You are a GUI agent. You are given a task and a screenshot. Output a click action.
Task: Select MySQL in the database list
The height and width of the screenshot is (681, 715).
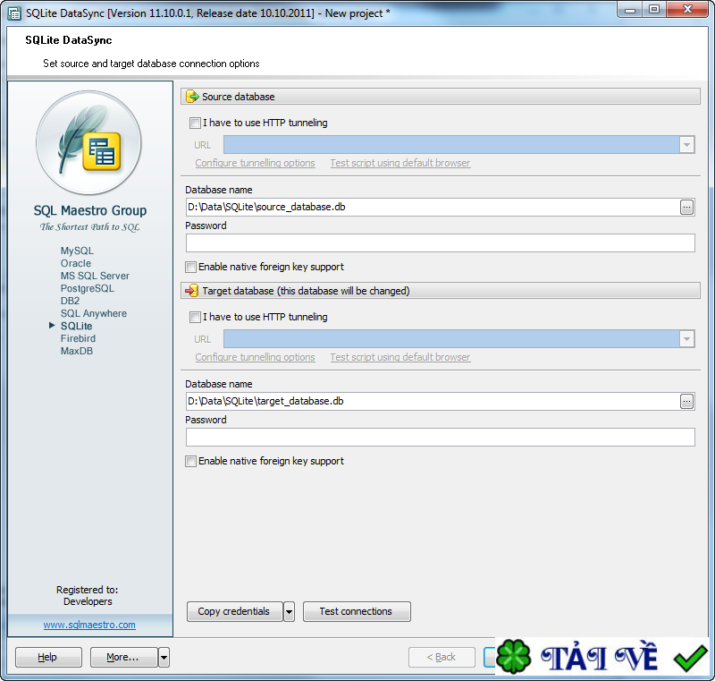coord(76,251)
